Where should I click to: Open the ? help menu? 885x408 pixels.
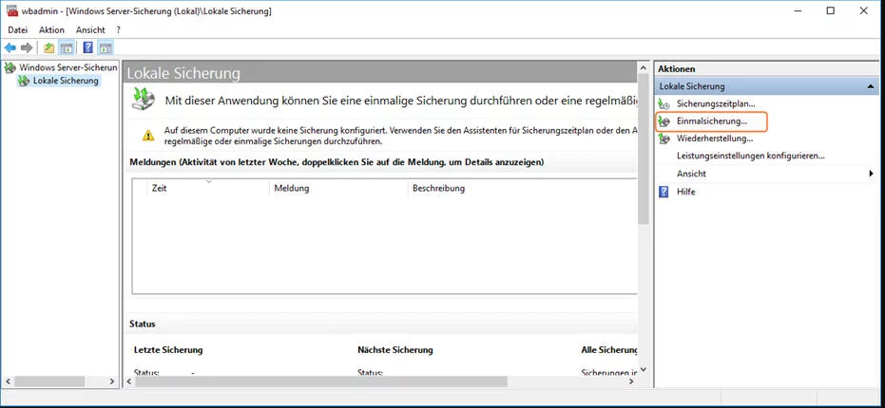(119, 29)
